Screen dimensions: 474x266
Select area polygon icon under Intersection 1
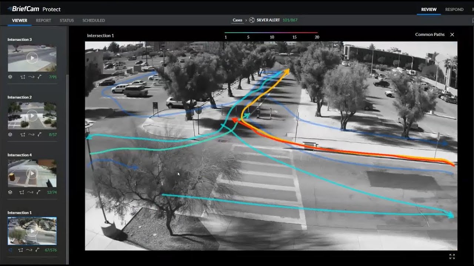point(21,250)
